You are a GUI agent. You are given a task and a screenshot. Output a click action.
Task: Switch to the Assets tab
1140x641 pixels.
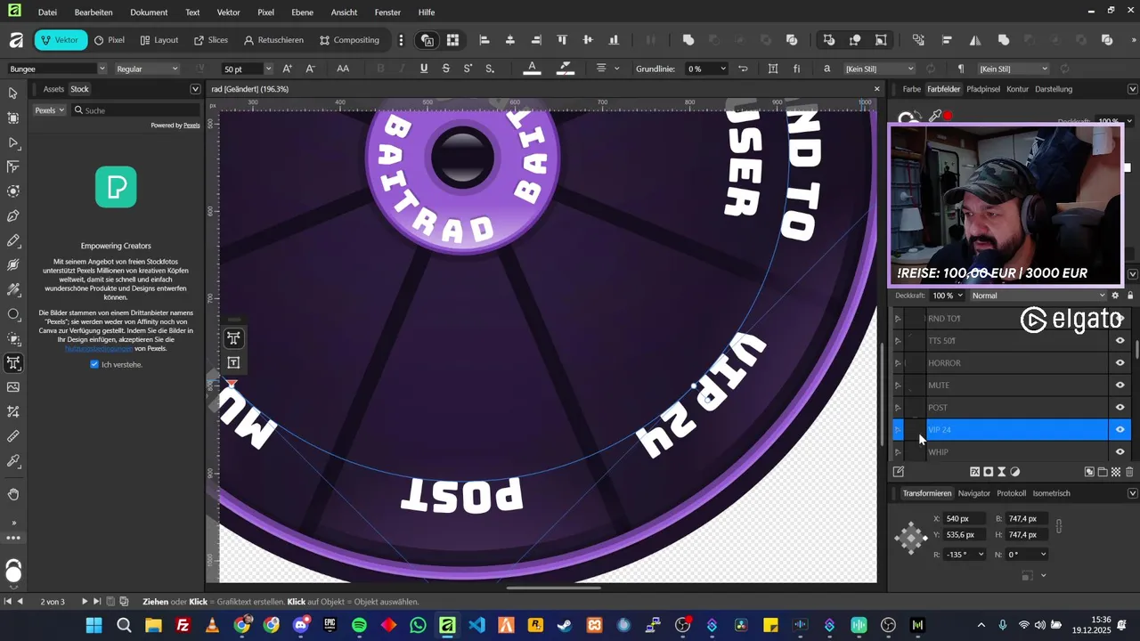click(53, 89)
